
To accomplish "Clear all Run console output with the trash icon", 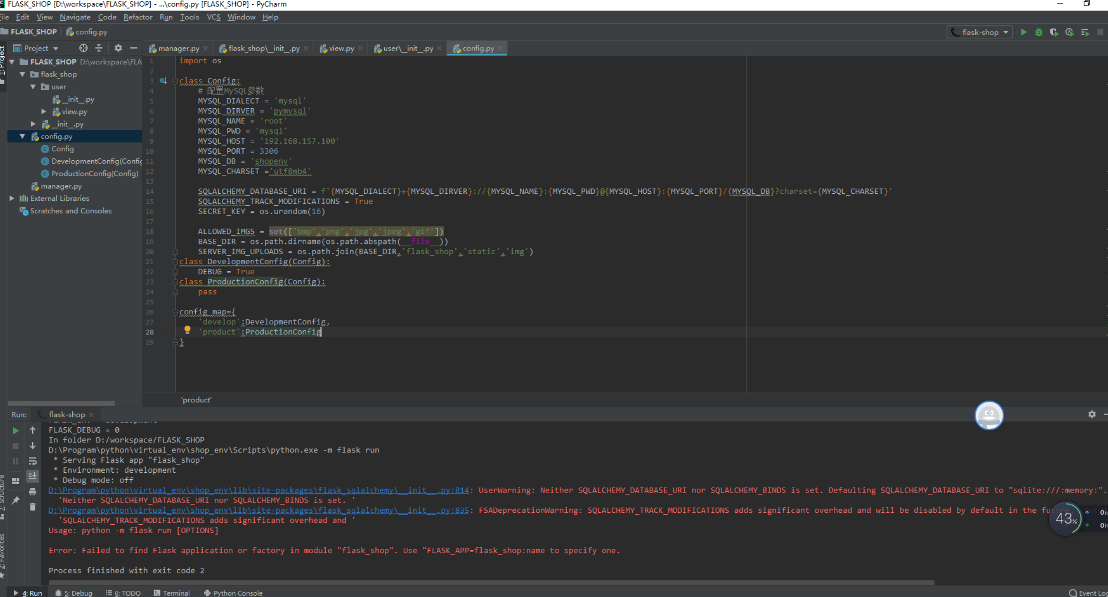I will coord(33,507).
